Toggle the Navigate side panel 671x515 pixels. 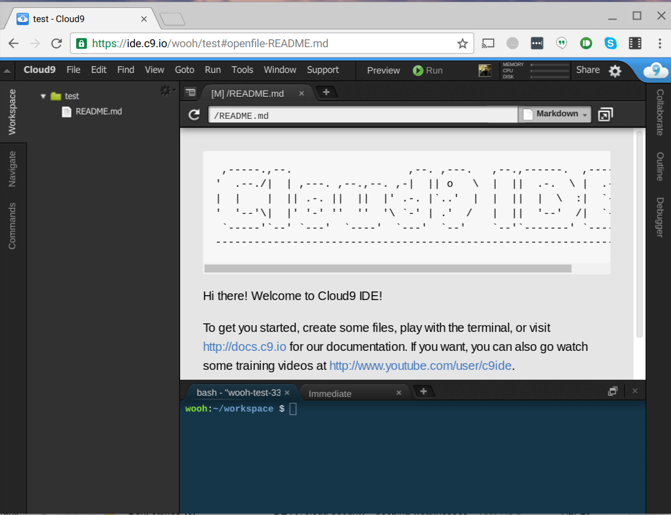coord(12,169)
